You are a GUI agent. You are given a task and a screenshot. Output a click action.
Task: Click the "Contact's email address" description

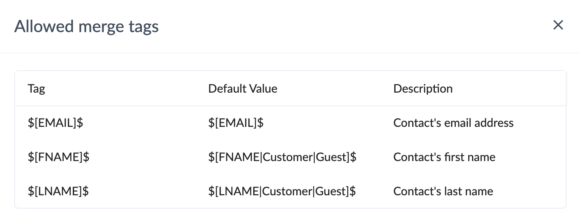click(453, 123)
